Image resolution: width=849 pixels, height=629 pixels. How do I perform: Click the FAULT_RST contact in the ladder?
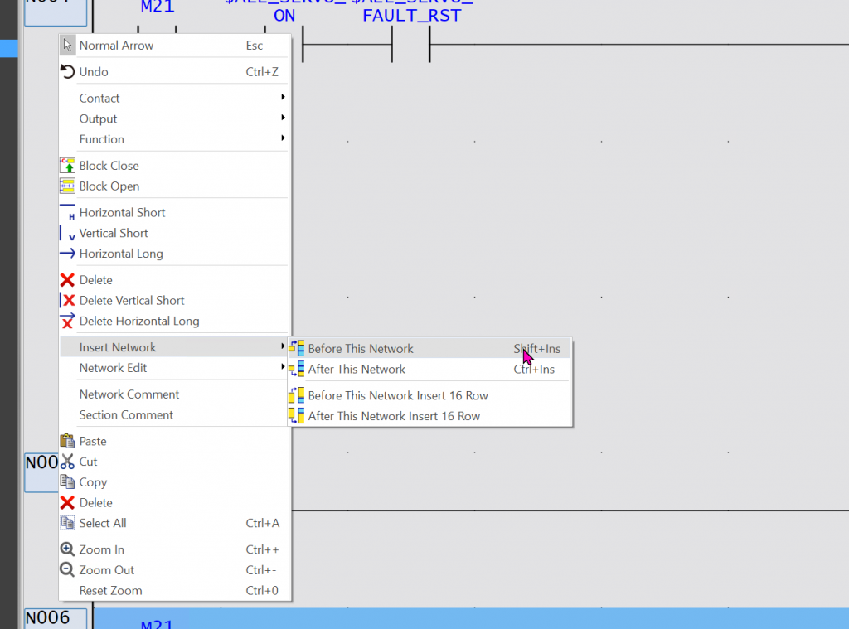[411, 43]
